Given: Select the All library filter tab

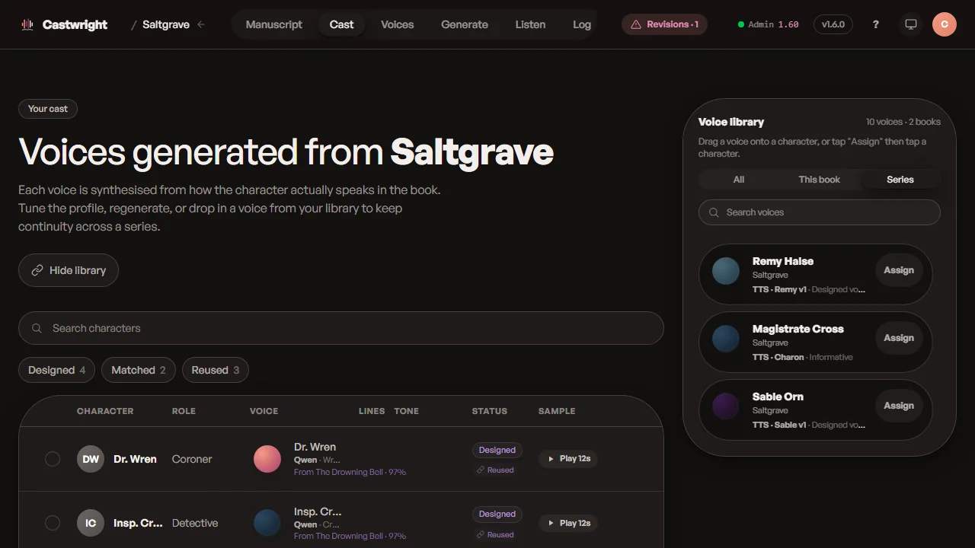Looking at the screenshot, I should coord(739,180).
